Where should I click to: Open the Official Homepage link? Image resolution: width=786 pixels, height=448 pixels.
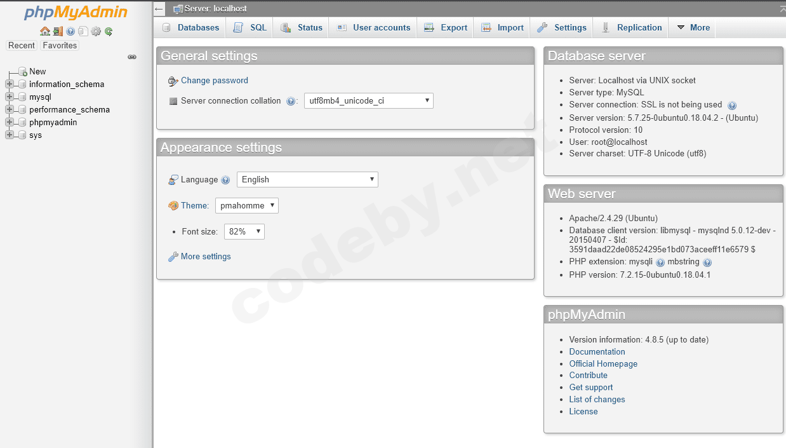pyautogui.click(x=603, y=364)
